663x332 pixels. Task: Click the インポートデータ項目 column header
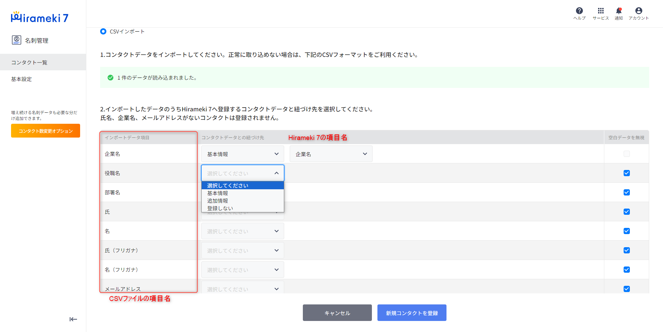pos(127,138)
